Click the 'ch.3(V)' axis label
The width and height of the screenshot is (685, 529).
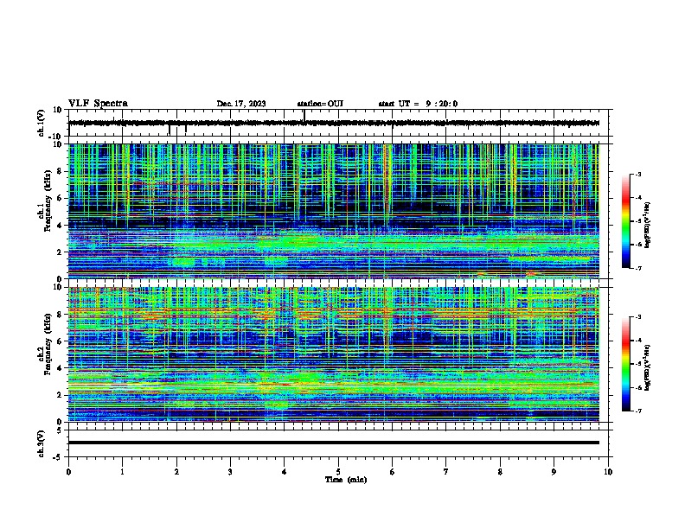42,443
